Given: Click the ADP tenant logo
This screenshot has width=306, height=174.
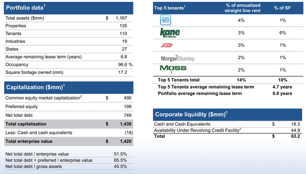Looking at the screenshot, I should click(x=167, y=45).
